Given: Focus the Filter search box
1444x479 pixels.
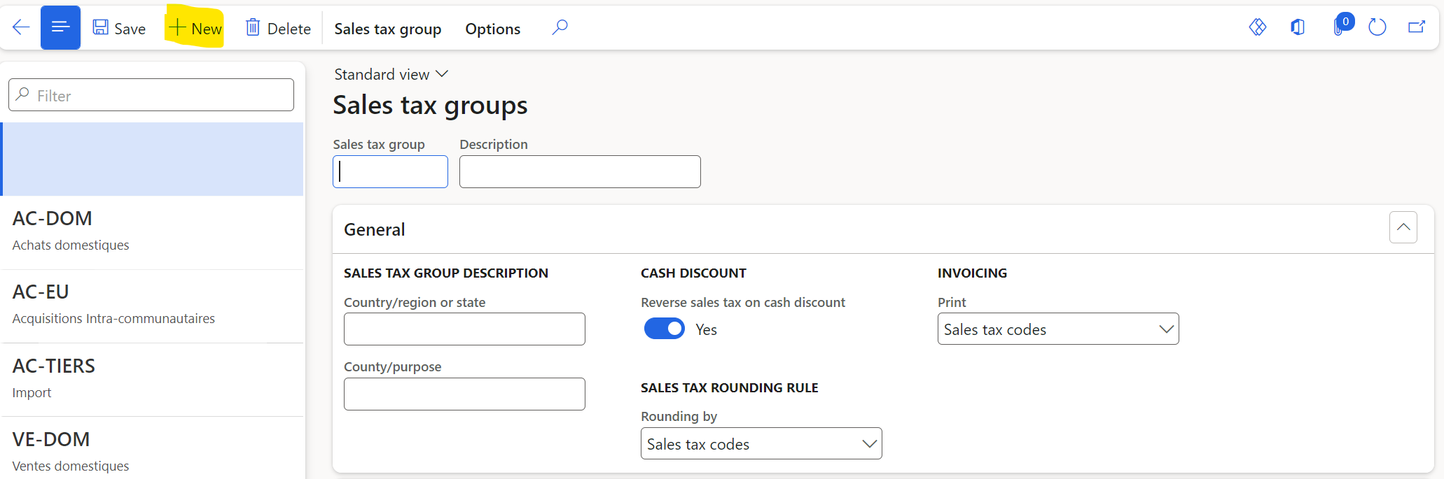Looking at the screenshot, I should pos(151,95).
